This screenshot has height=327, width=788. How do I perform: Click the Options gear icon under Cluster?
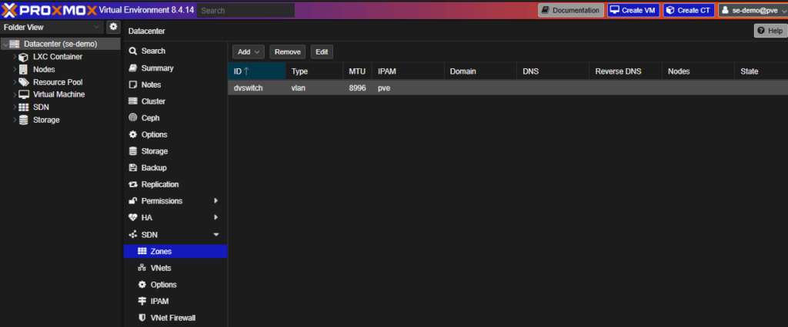(132, 134)
